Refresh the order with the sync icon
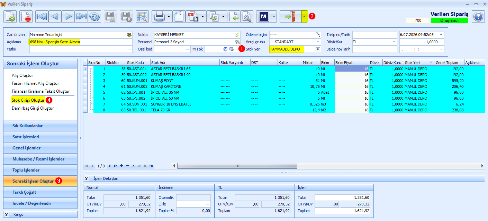 94,16
